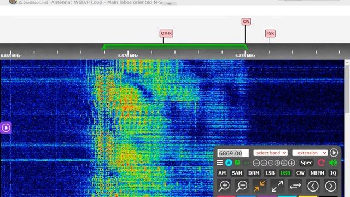The image size is (350, 197).
Task: Click the OTHR frequency label marker
Action: tap(166, 33)
